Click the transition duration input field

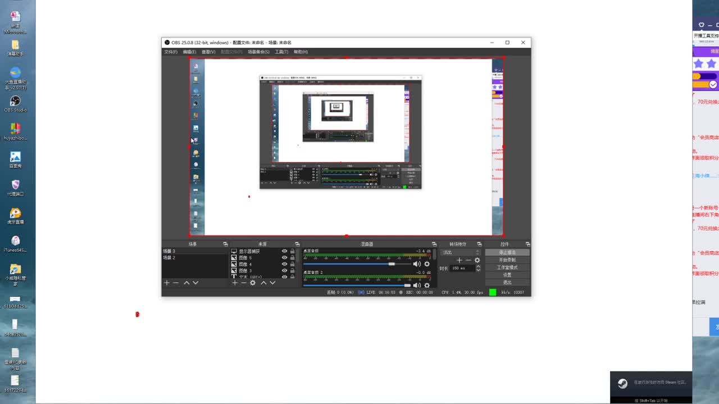463,268
